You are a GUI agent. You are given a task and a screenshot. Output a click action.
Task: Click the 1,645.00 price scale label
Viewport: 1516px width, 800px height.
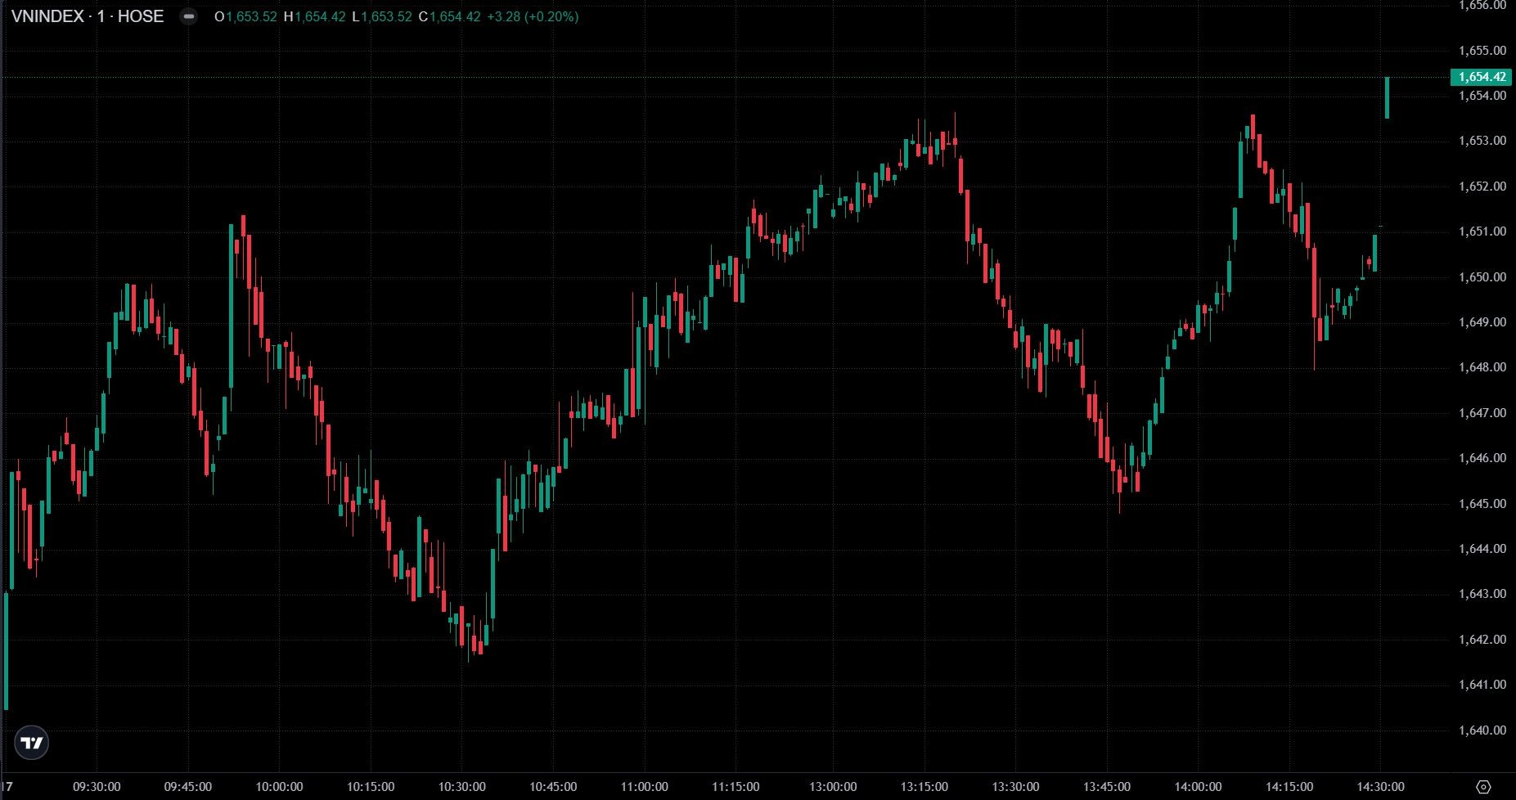1482,504
